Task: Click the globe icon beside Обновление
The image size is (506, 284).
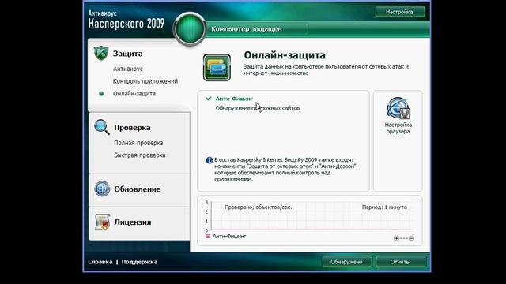Action: click(x=102, y=189)
